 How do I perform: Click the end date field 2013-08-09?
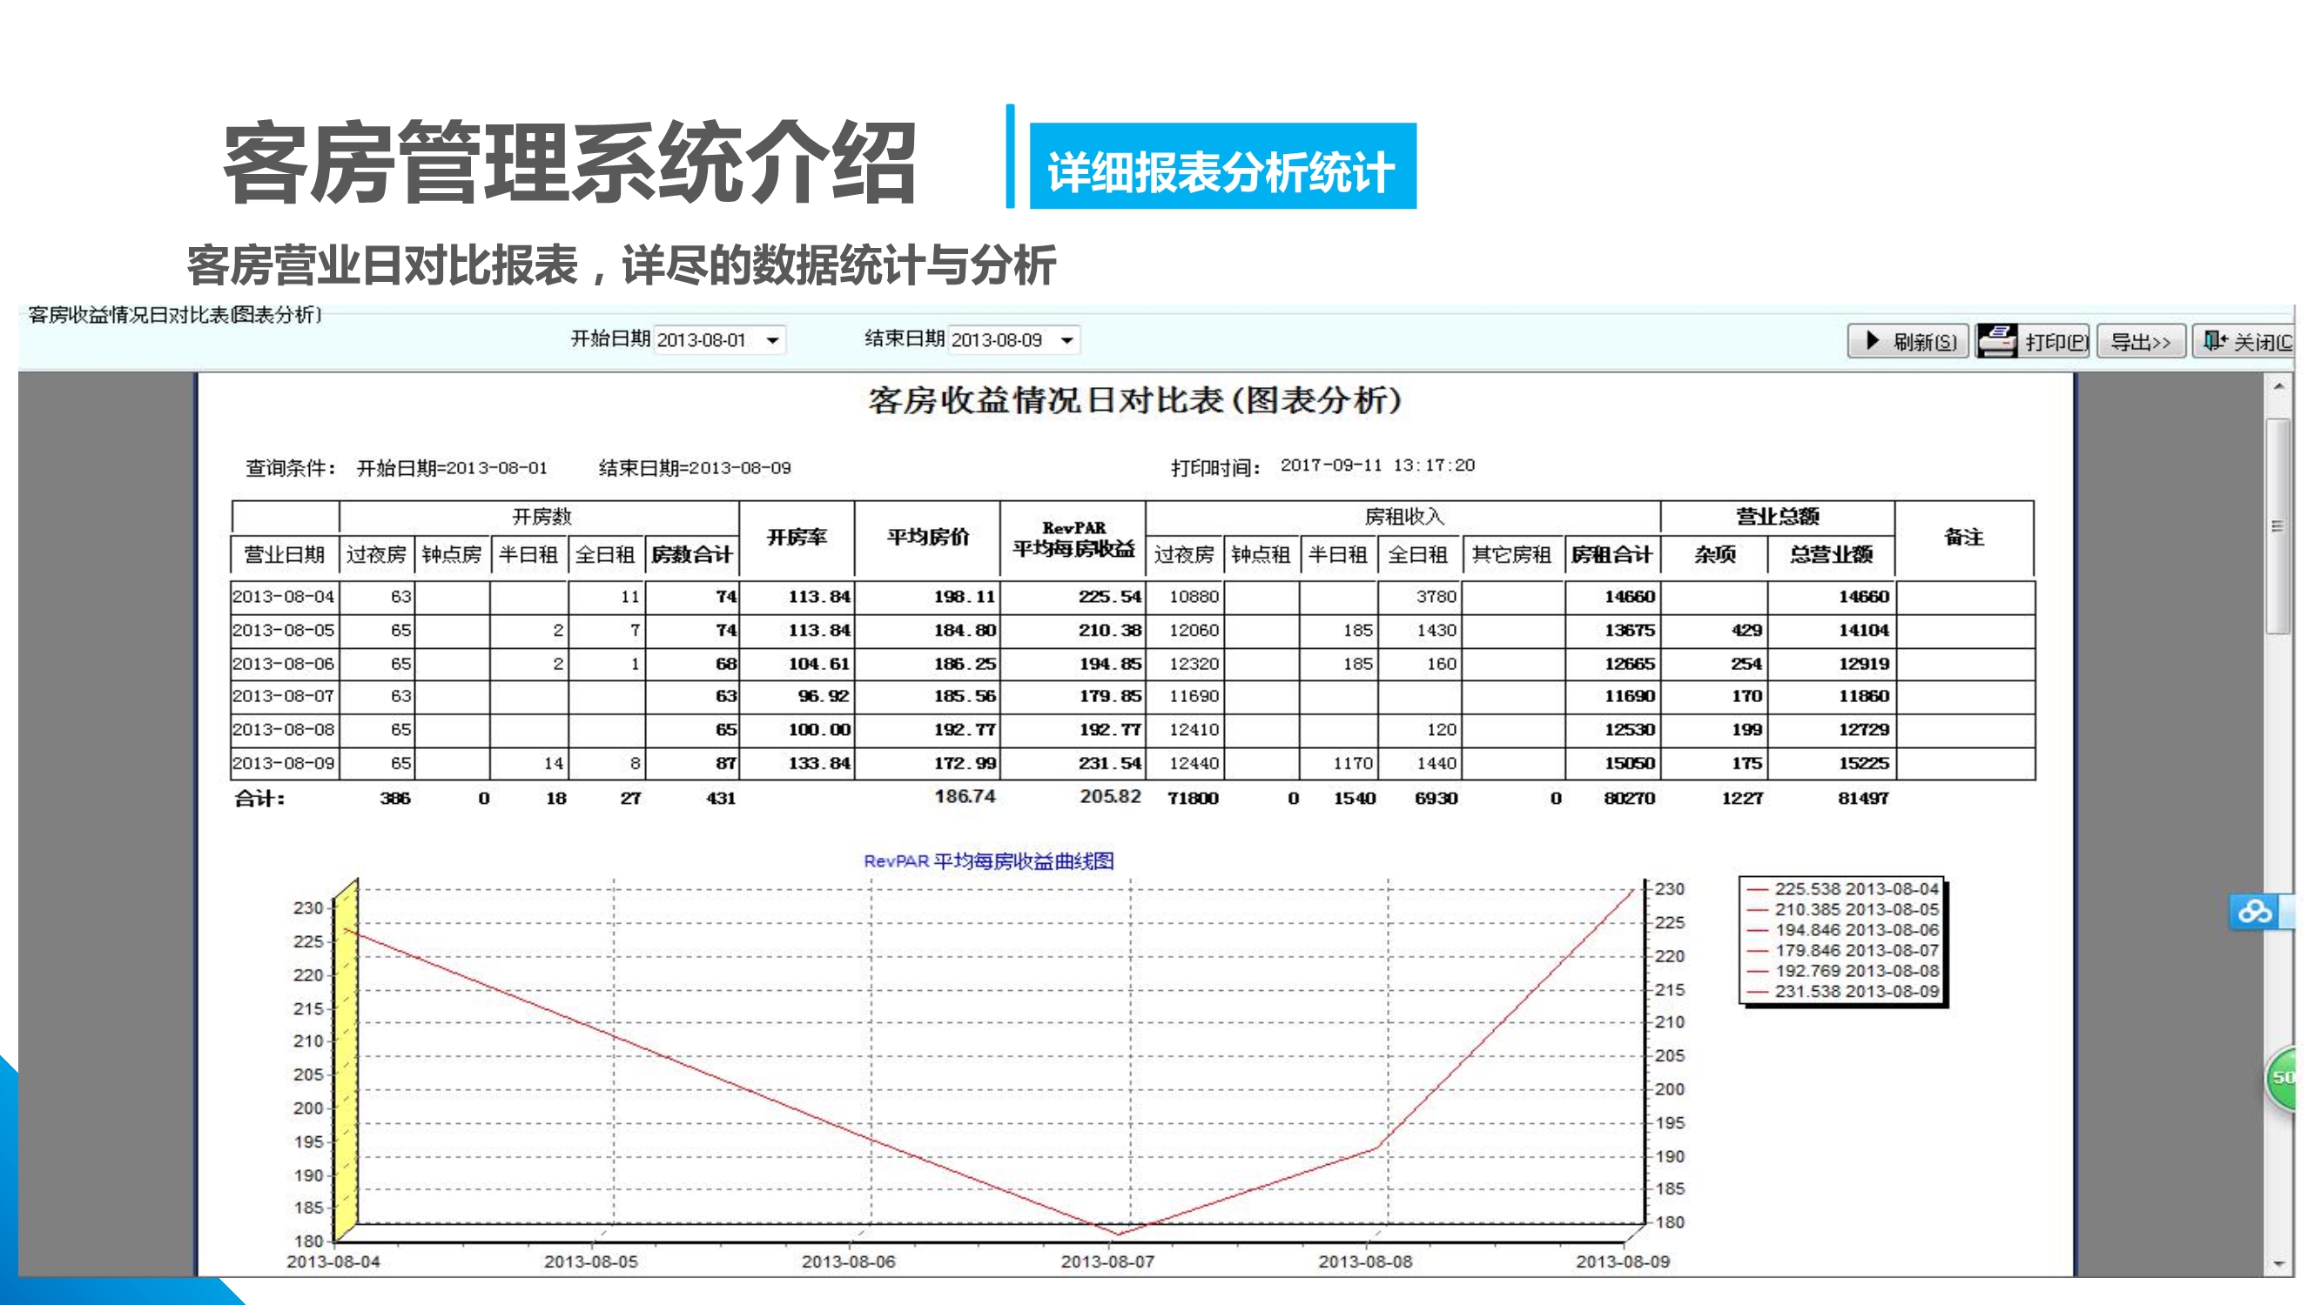997,340
